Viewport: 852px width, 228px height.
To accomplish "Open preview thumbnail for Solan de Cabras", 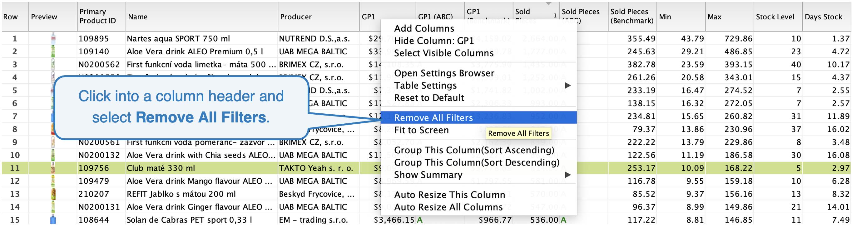I will pyautogui.click(x=53, y=219).
